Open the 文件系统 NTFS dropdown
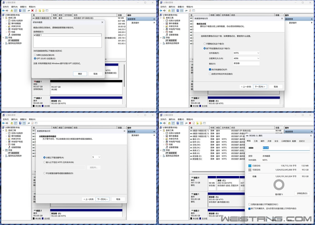315x225 pixels. pos(246,53)
